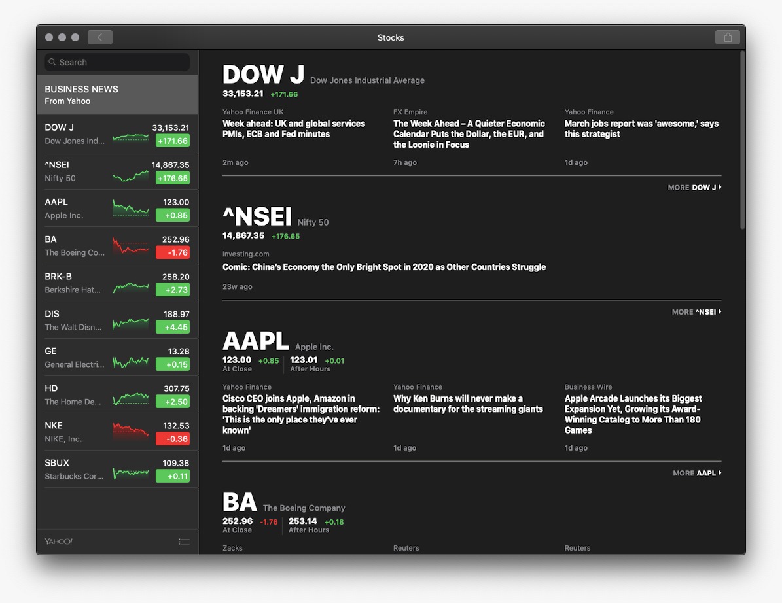Click the vertical scrollbar of news pane
Screen dimensions: 782x603
[x=742, y=139]
